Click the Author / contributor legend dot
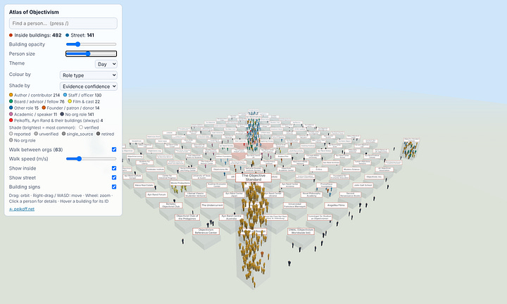The width and height of the screenshot is (507, 304). (x=11, y=95)
